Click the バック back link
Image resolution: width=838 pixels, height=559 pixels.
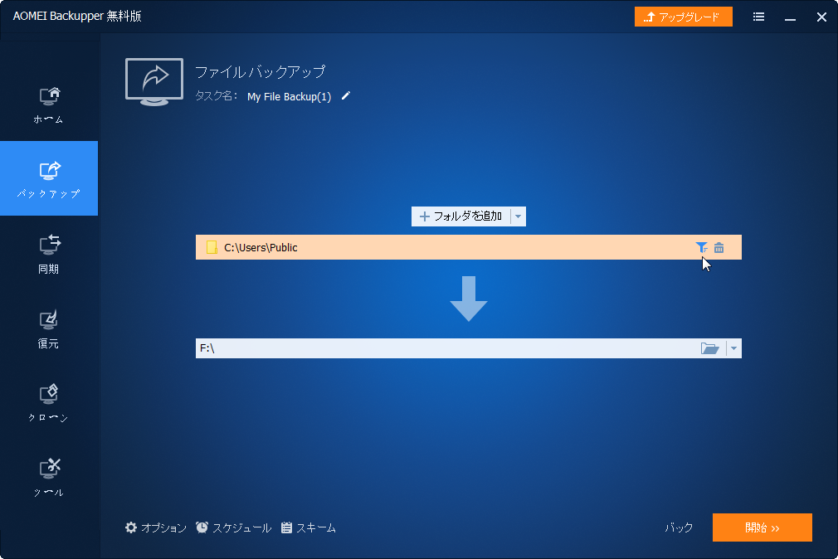(x=679, y=528)
